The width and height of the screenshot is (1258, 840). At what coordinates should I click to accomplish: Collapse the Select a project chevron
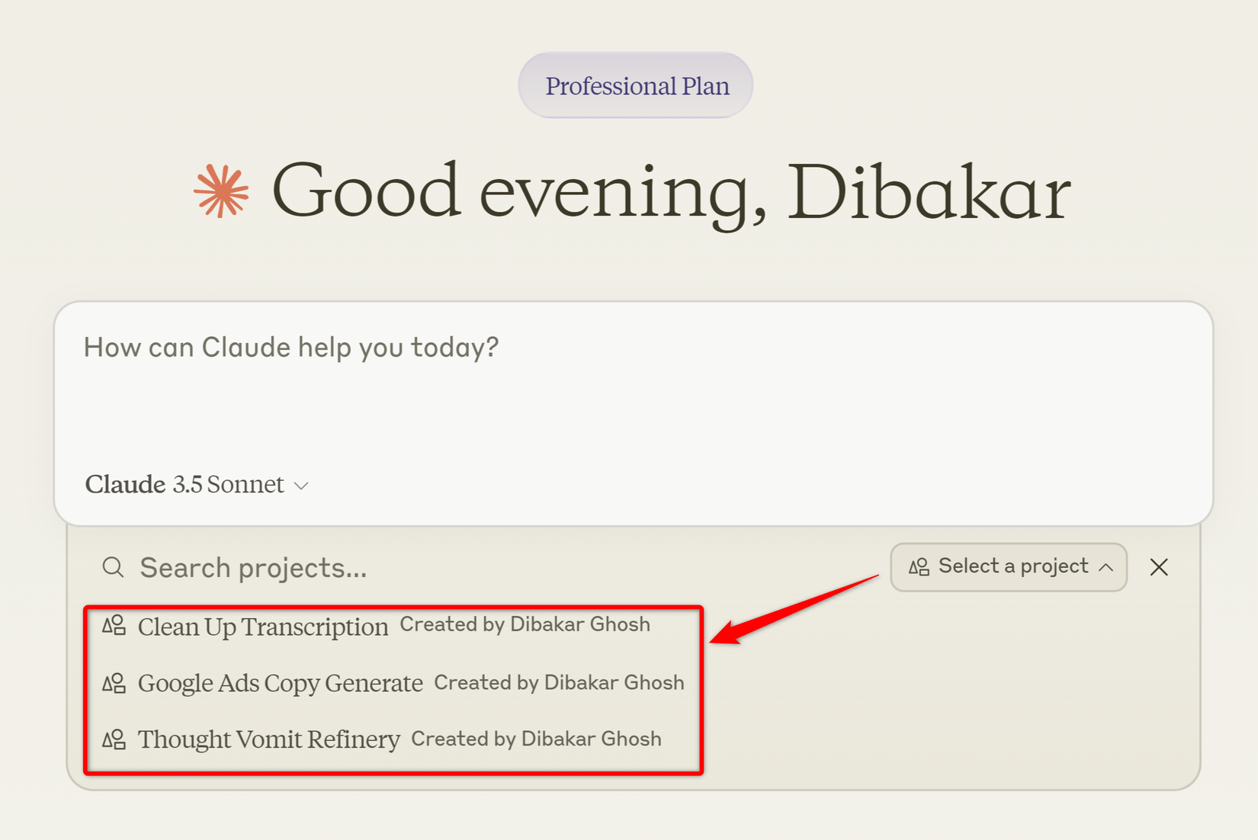click(x=1107, y=567)
